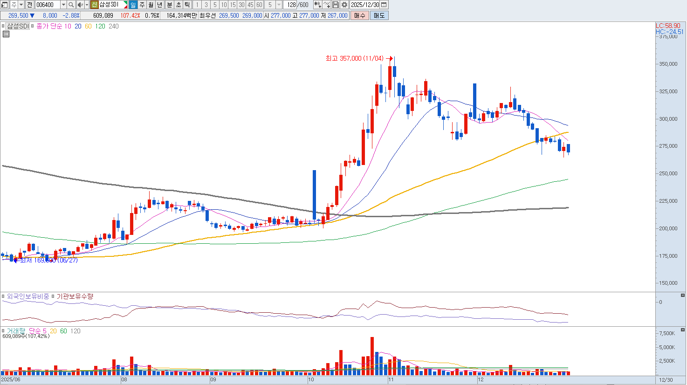Screen dimensions: 687x385
Task: Select the tick (틱) chart tab
Action: point(187,5)
